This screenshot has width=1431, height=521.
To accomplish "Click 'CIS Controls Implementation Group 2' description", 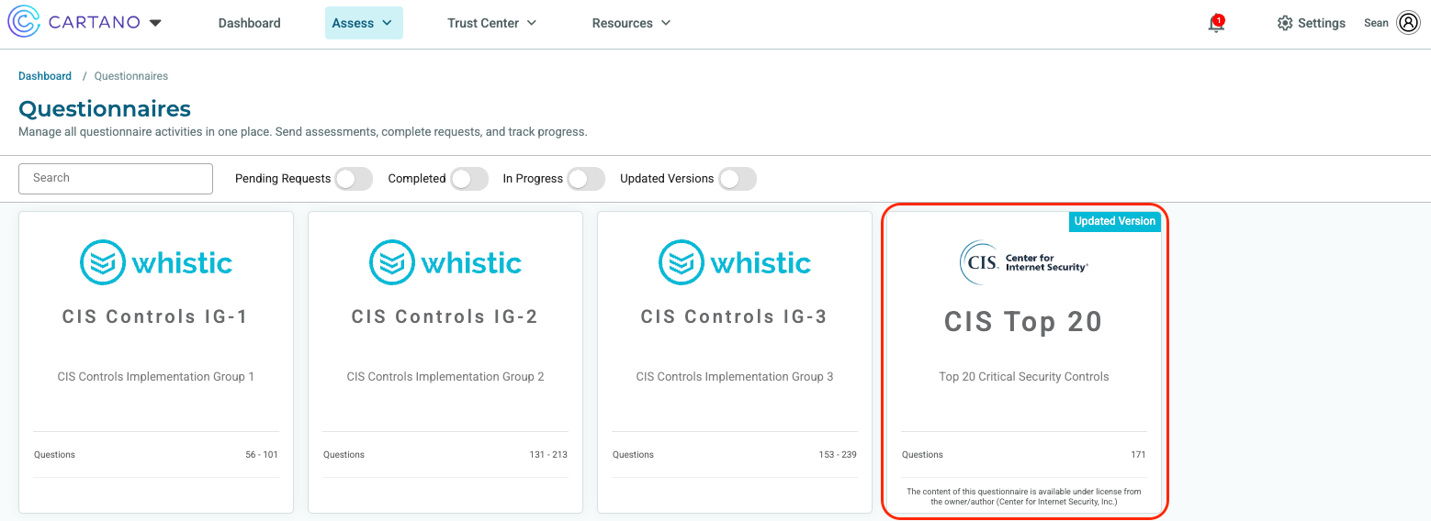I will click(445, 376).
